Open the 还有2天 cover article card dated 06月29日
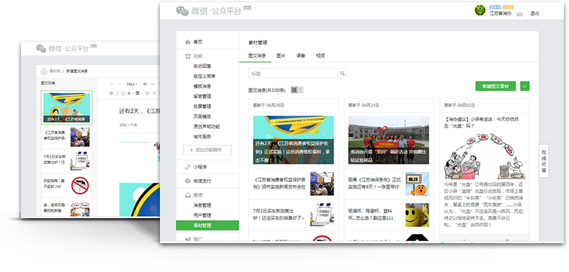 [293, 140]
